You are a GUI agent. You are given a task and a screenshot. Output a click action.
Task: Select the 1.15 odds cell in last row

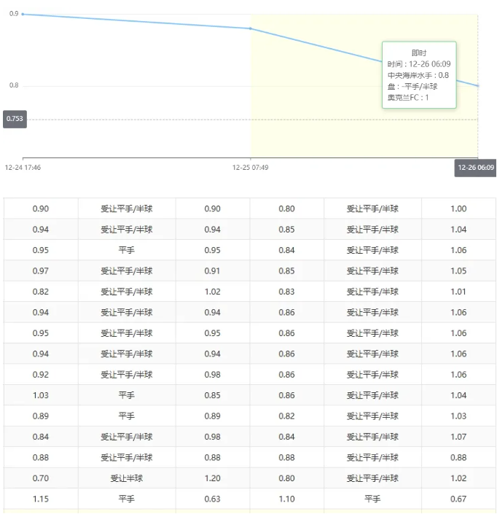[x=41, y=499]
